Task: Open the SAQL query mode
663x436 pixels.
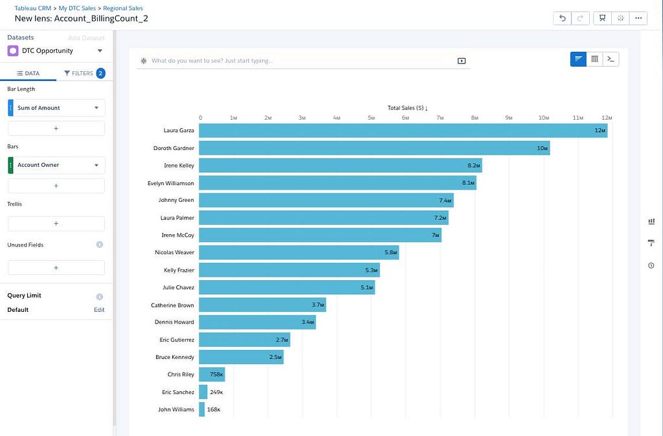Action: pyautogui.click(x=611, y=59)
